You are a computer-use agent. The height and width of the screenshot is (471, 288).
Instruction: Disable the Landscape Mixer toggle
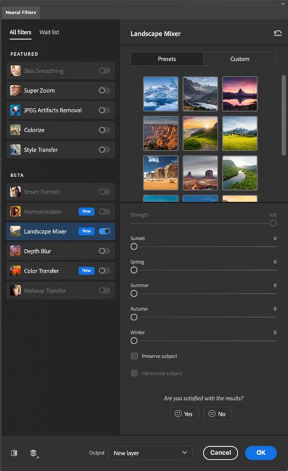click(x=105, y=231)
